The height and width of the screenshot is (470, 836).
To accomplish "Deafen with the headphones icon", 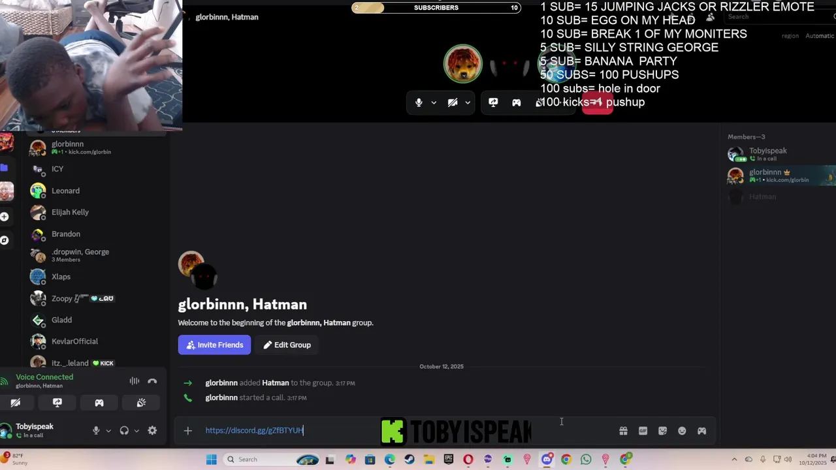I will [124, 431].
